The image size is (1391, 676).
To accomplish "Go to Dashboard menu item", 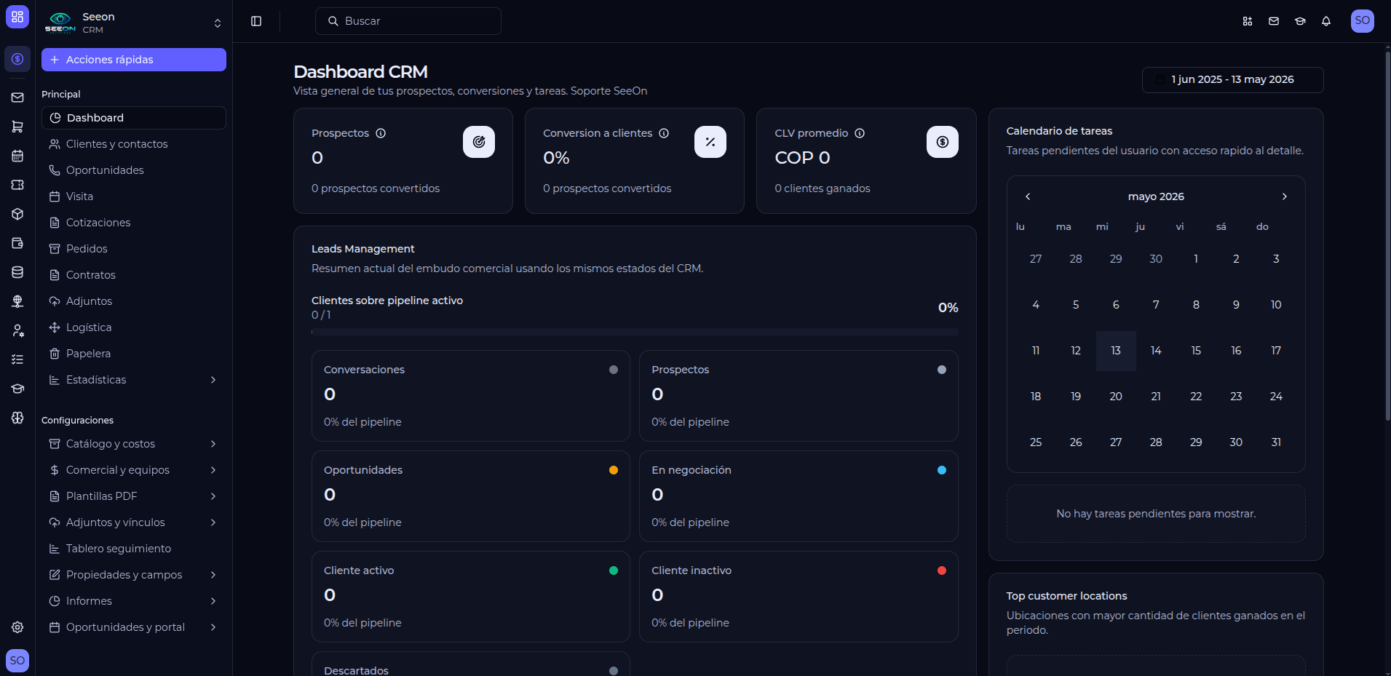I will (134, 118).
